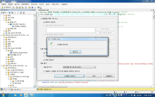Click the Disconnect icon in Object Explorer toolbar
This screenshot has height=97, width=155.
[x=12, y=13]
